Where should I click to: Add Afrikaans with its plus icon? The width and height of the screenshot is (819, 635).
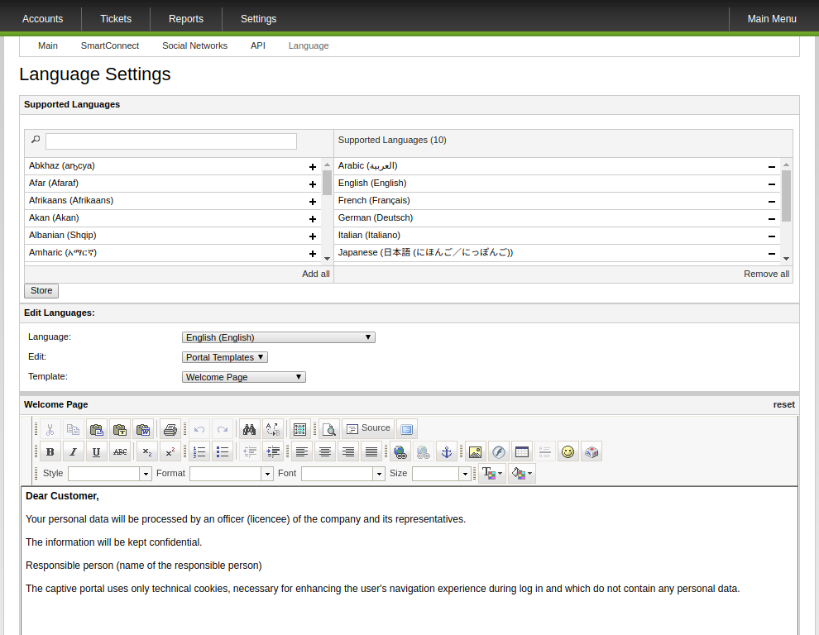[313, 202]
